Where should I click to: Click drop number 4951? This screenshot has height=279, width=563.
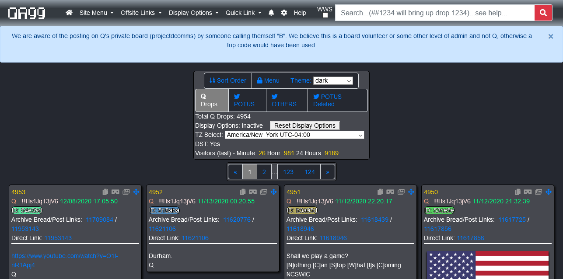click(x=294, y=192)
